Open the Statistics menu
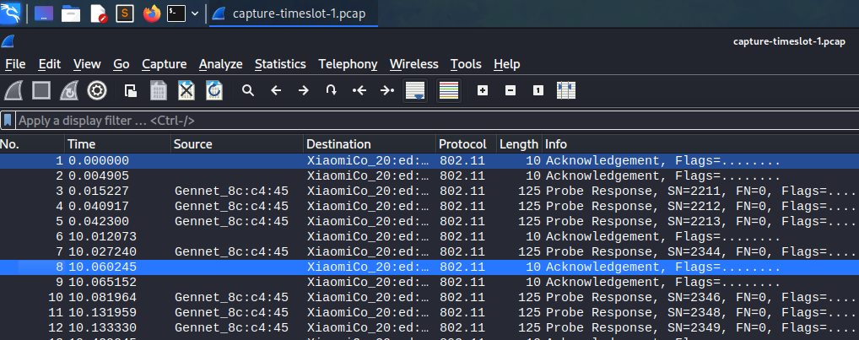This screenshot has width=859, height=340. pos(280,64)
